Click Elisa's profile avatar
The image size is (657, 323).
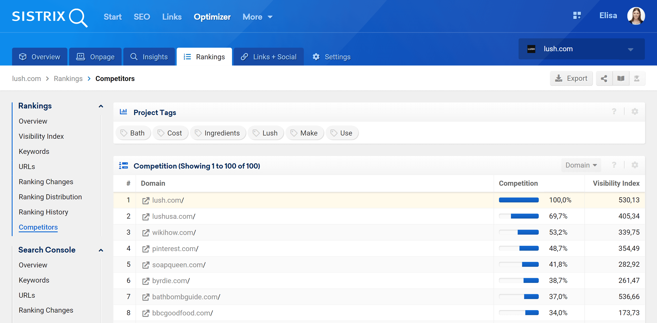(636, 16)
